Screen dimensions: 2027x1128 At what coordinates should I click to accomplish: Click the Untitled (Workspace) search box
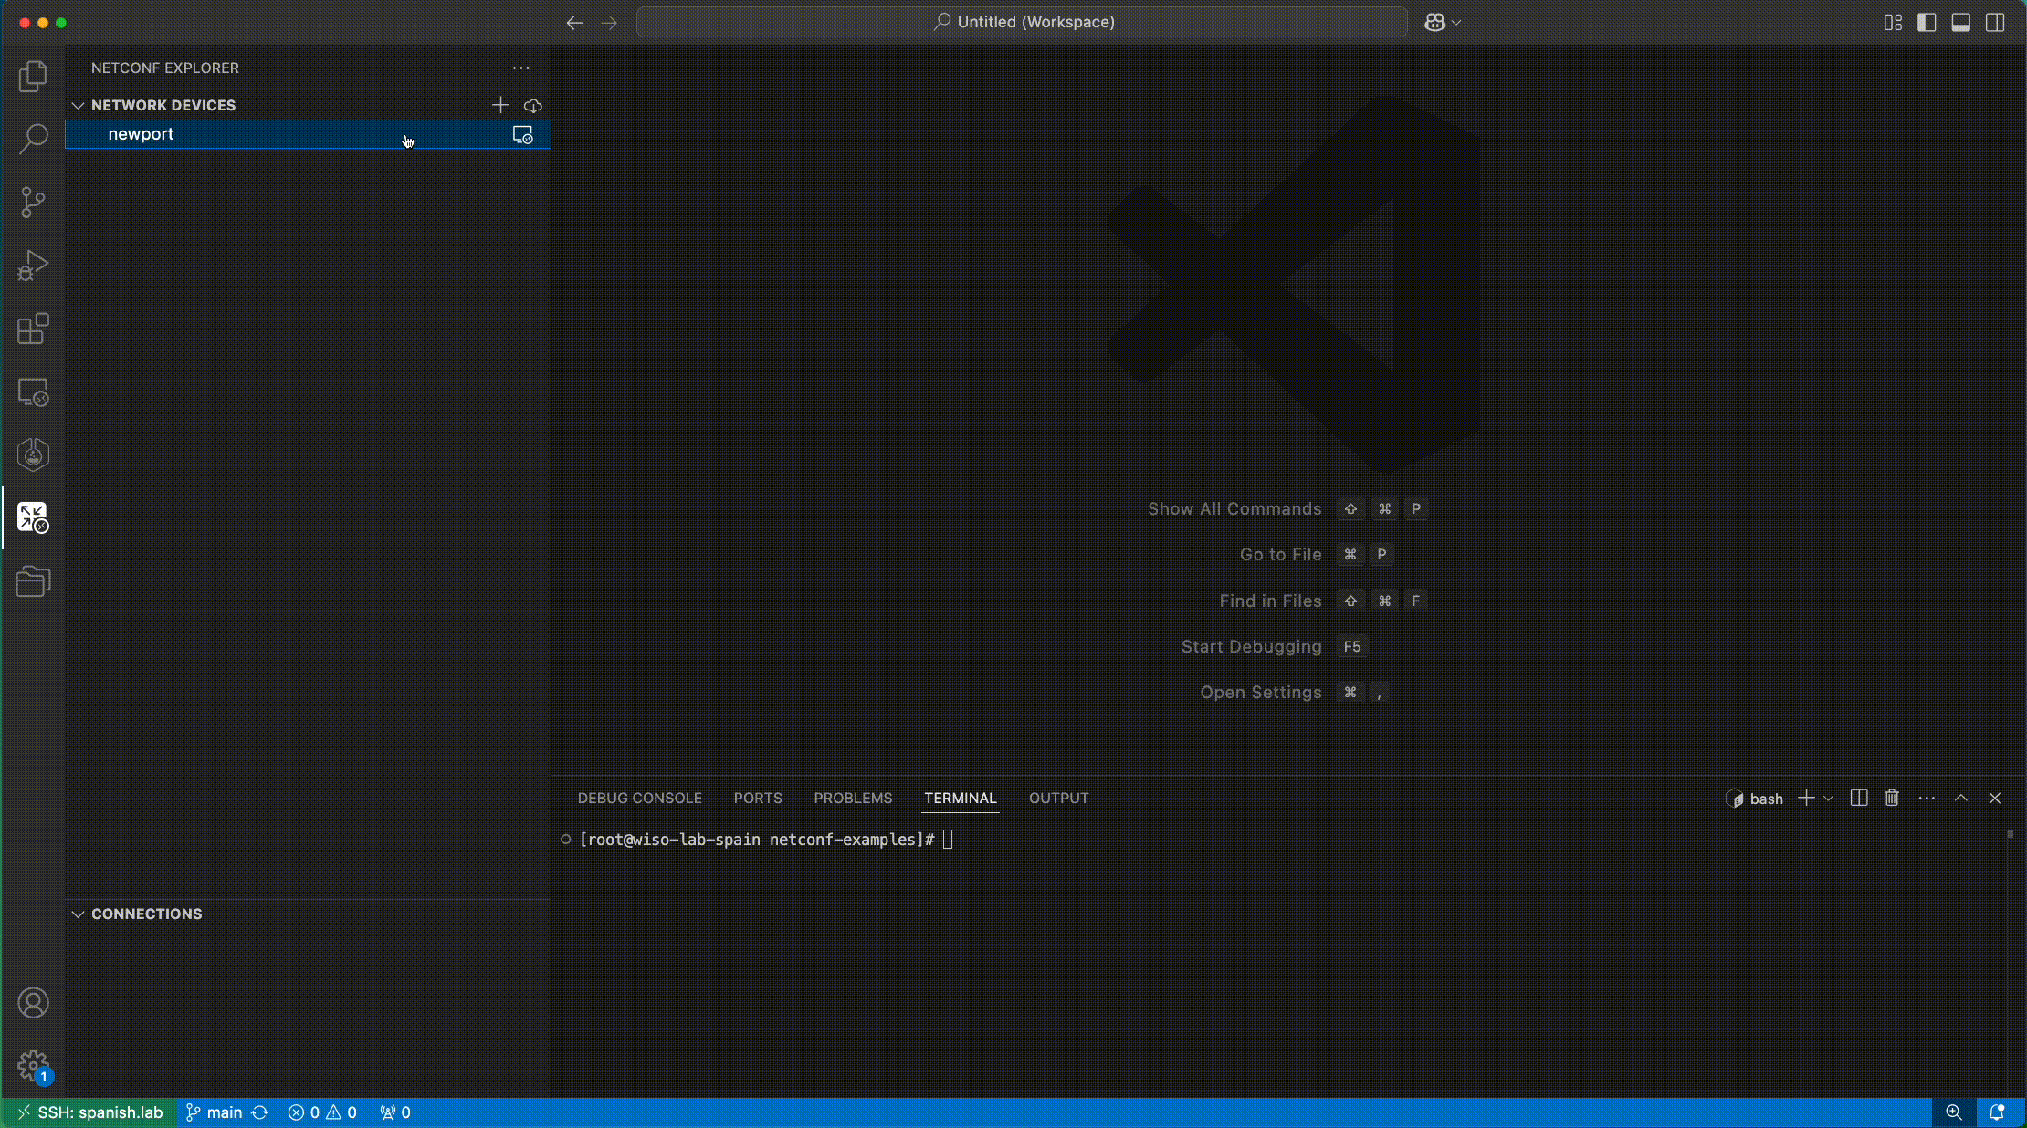click(1022, 22)
